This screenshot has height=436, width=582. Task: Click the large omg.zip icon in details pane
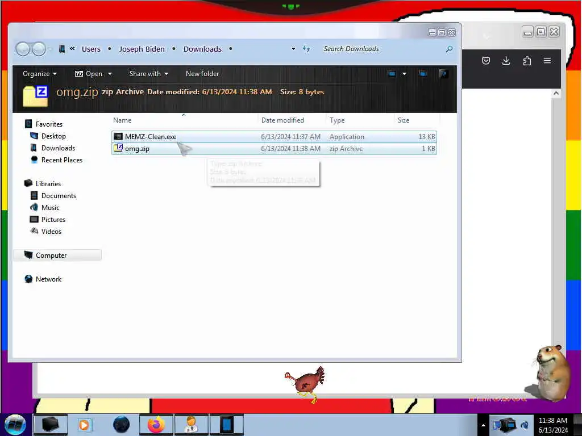pyautogui.click(x=35, y=96)
